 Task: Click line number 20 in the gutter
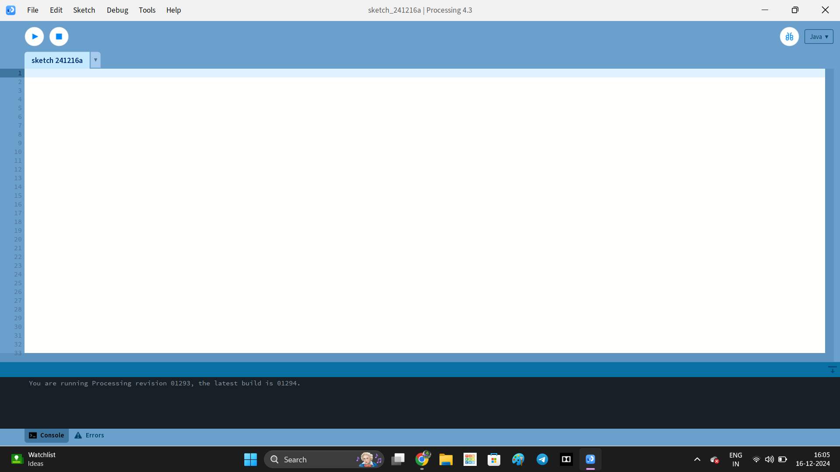click(x=18, y=239)
